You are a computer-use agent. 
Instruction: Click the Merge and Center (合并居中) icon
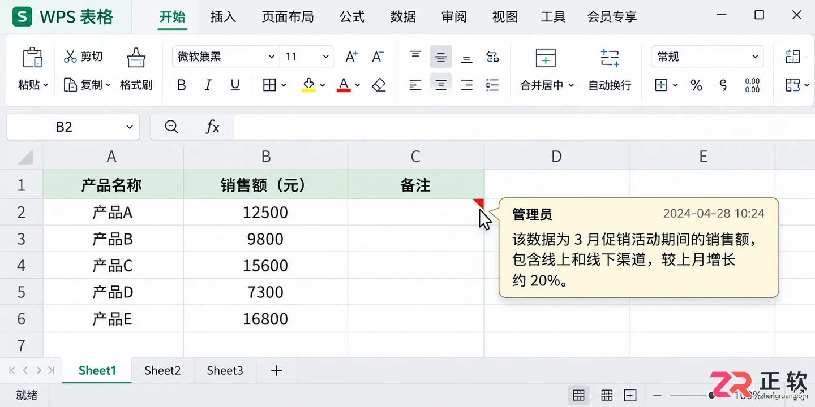point(546,58)
